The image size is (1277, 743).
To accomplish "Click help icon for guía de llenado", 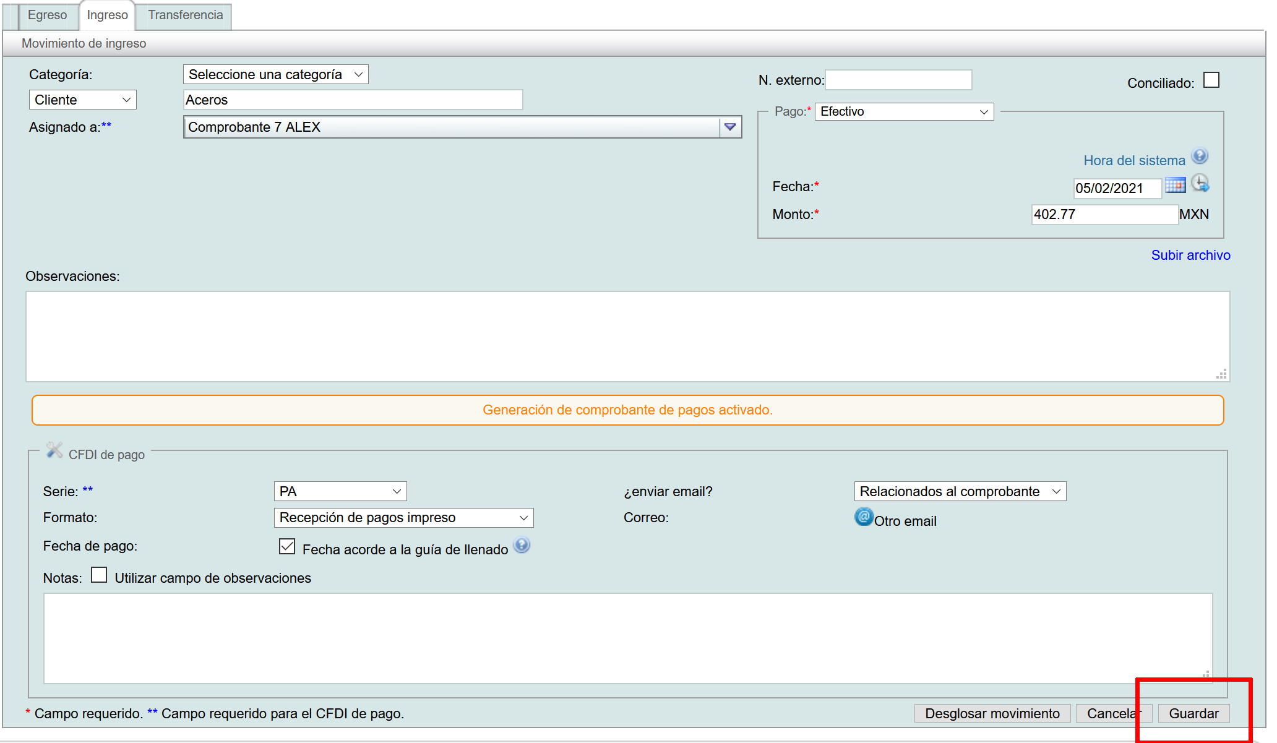I will click(x=522, y=545).
